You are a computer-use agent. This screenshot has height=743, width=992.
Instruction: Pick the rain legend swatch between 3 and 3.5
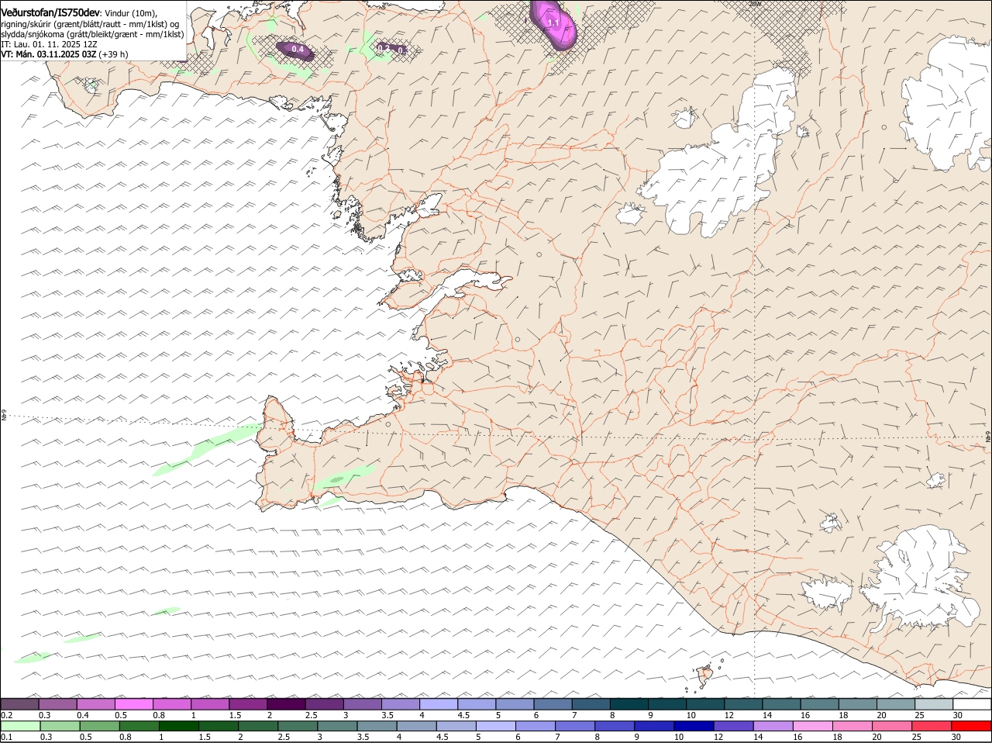pyautogui.click(x=337, y=726)
